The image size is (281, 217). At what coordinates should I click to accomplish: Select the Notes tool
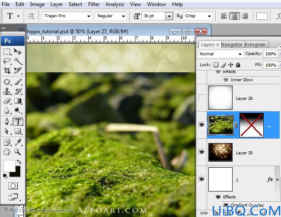[7, 143]
